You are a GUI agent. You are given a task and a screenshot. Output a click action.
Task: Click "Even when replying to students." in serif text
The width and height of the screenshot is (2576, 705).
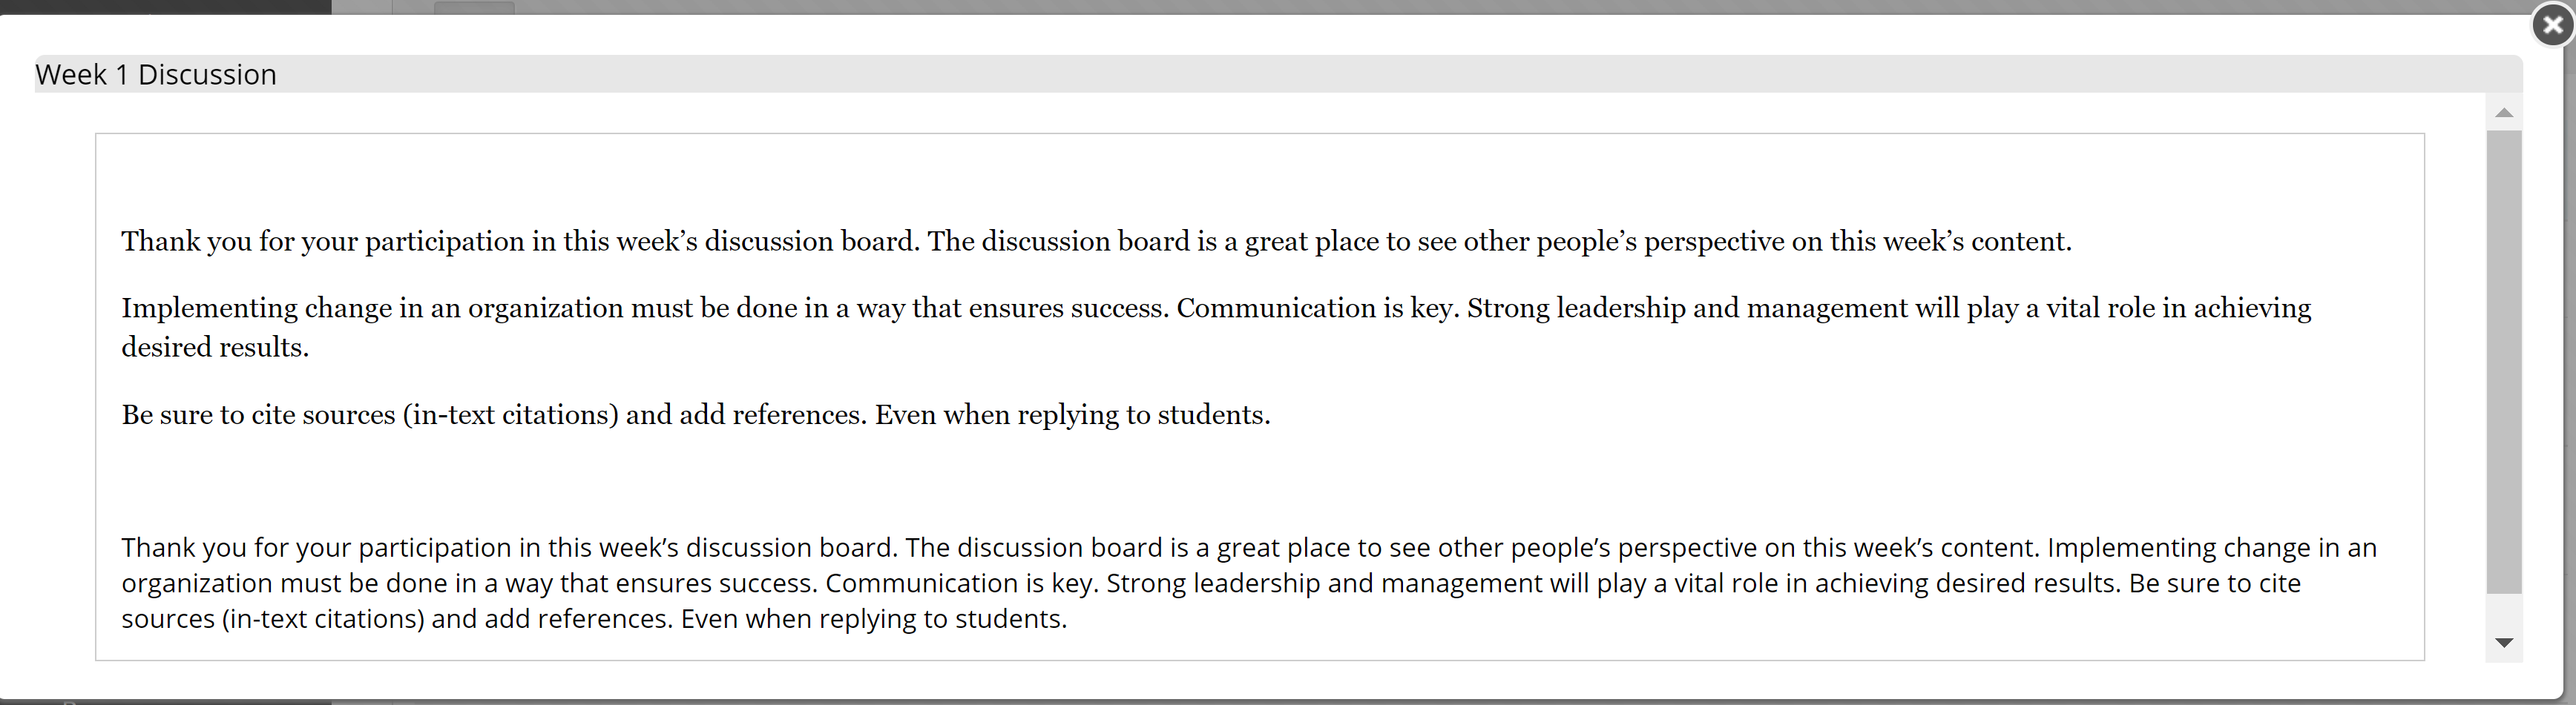(1073, 415)
